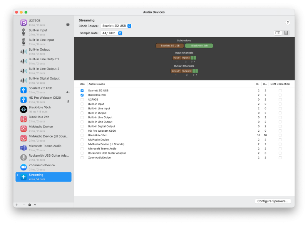Click the Scarlett 2i2 USB device icon
The height and width of the screenshot is (225, 308).
[x=23, y=90]
